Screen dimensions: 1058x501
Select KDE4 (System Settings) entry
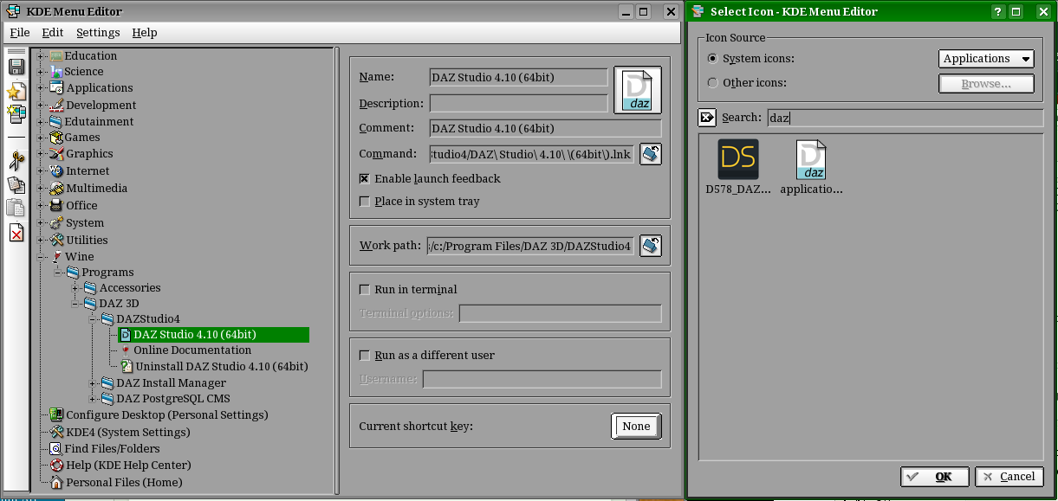coord(128,432)
